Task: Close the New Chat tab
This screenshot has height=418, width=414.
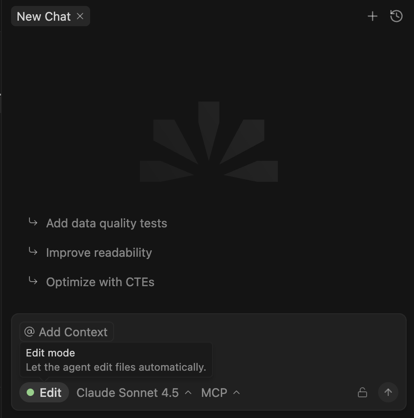Action: click(80, 17)
